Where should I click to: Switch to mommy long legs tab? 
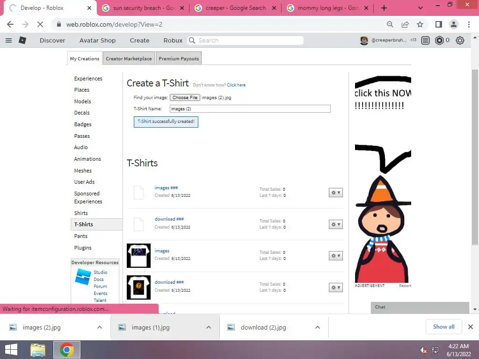click(x=327, y=8)
